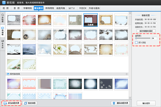Screen dimensions: 161x107
Task: Switch to the 转场特效 tab
Action: point(50,8)
